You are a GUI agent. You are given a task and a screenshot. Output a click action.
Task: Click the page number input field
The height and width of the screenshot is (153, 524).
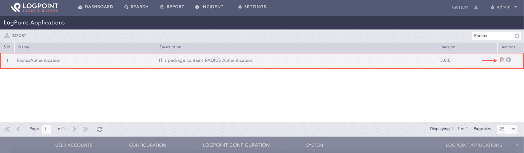tap(46, 129)
